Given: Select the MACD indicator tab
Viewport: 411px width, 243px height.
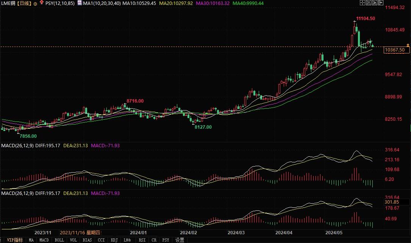Looking at the screenshot, I should [44, 240].
